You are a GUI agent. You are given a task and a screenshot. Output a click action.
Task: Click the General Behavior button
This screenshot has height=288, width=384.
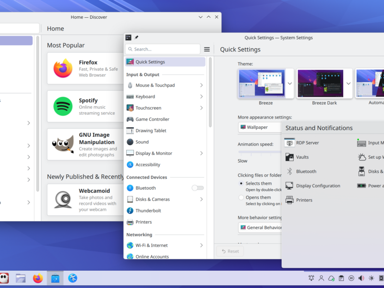point(260,228)
